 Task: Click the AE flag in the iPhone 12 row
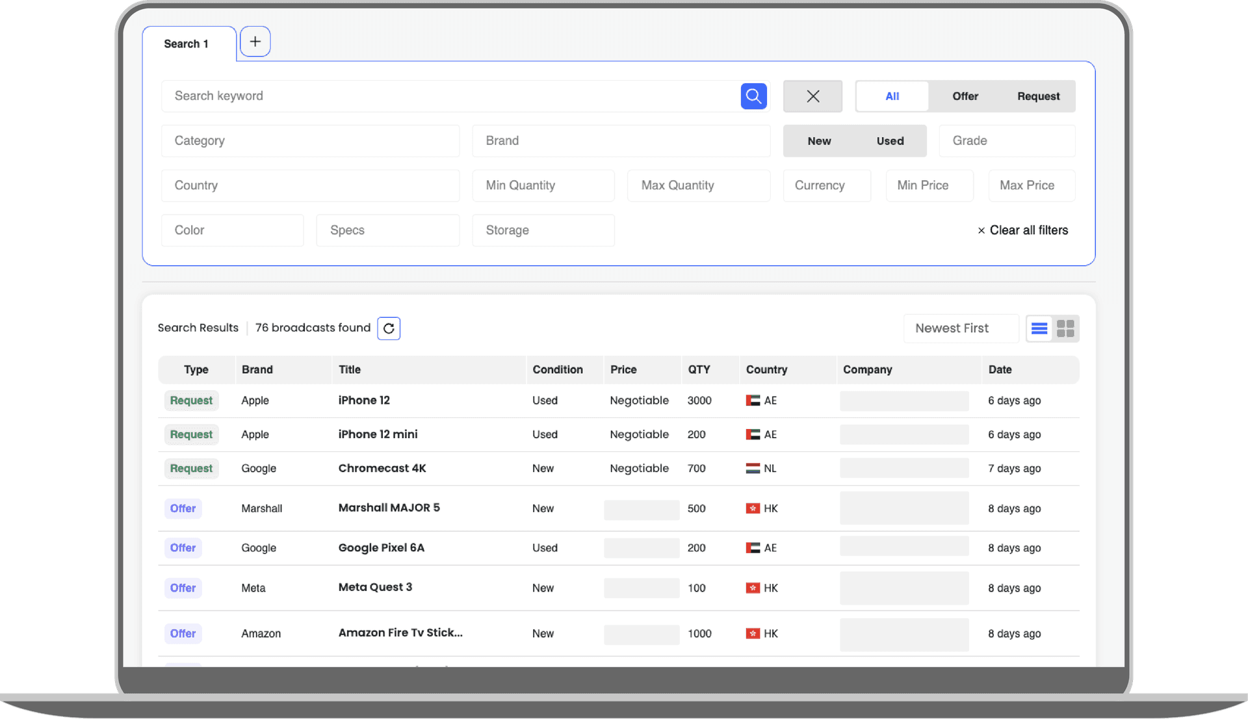pos(753,400)
